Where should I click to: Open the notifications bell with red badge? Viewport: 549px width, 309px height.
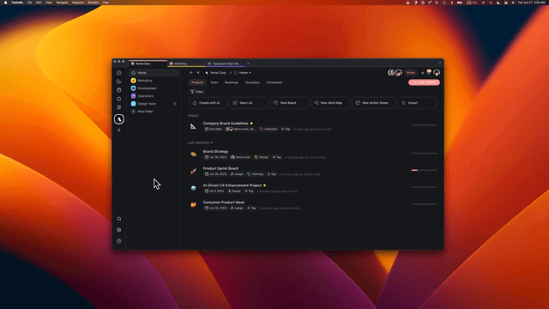pyautogui.click(x=429, y=72)
